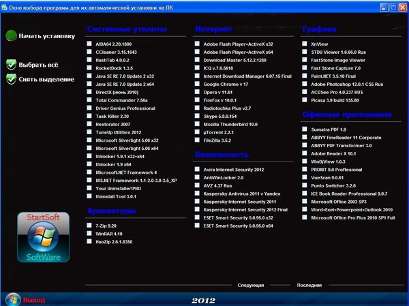Click the Internet Download Manager 6.07.15 Final text
The width and height of the screenshot is (409, 306).
247,76
